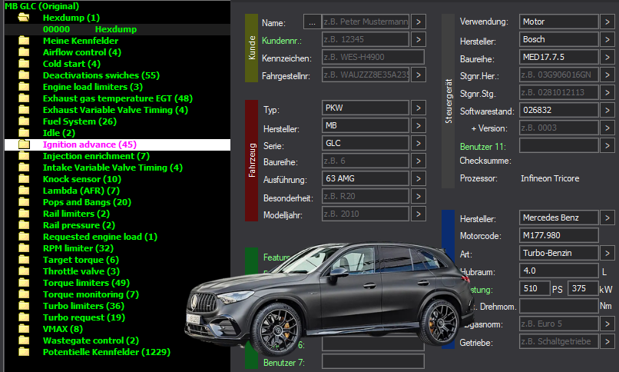Click the Stgnr.Her. input field
This screenshot has height=372, width=619.
coord(558,75)
